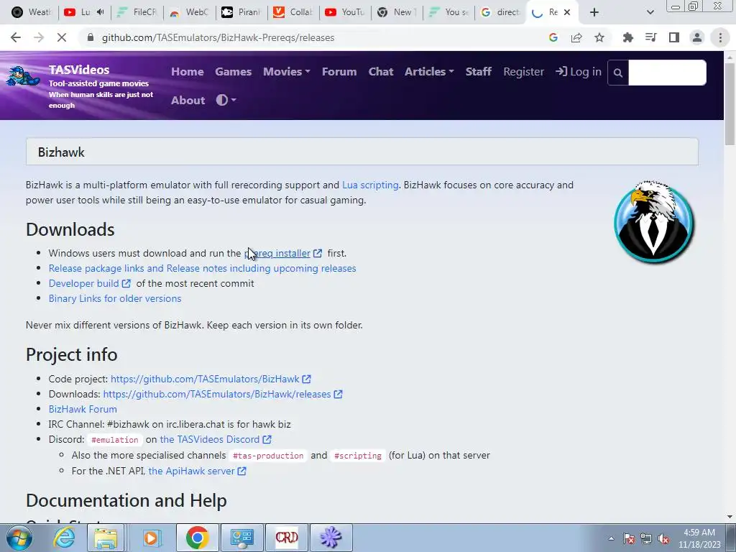The height and width of the screenshot is (552, 736).
Task: Show hidden tray icons arrow
Action: pos(611,538)
